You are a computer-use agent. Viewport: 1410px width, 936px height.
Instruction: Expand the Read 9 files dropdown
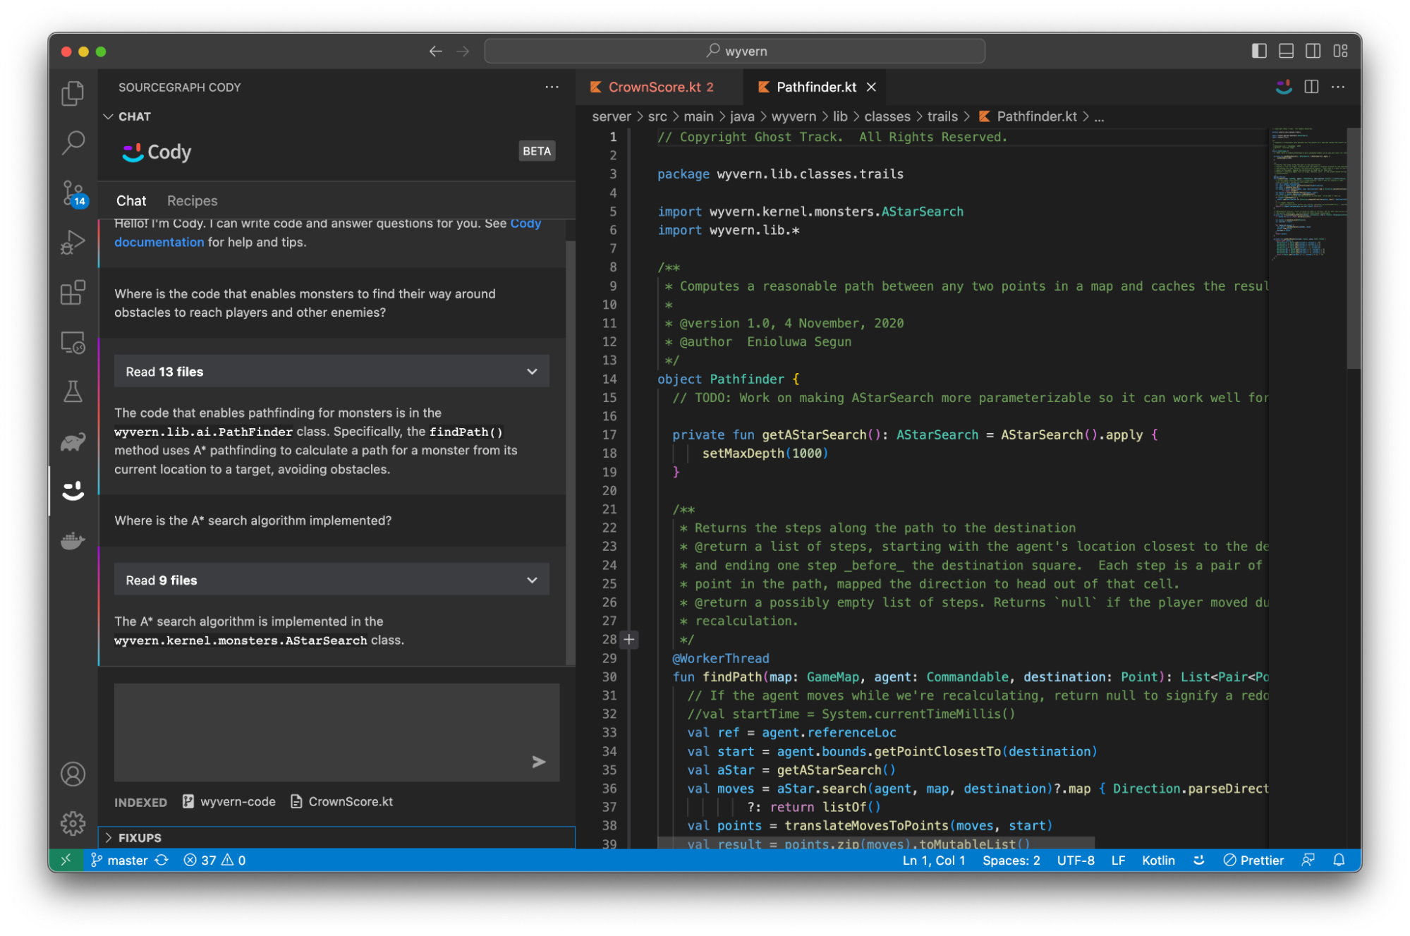tap(332, 580)
